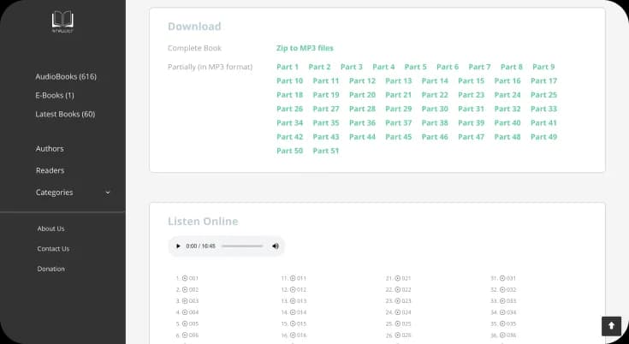Go to the Readers page
This screenshot has width=629, height=344.
[50, 170]
